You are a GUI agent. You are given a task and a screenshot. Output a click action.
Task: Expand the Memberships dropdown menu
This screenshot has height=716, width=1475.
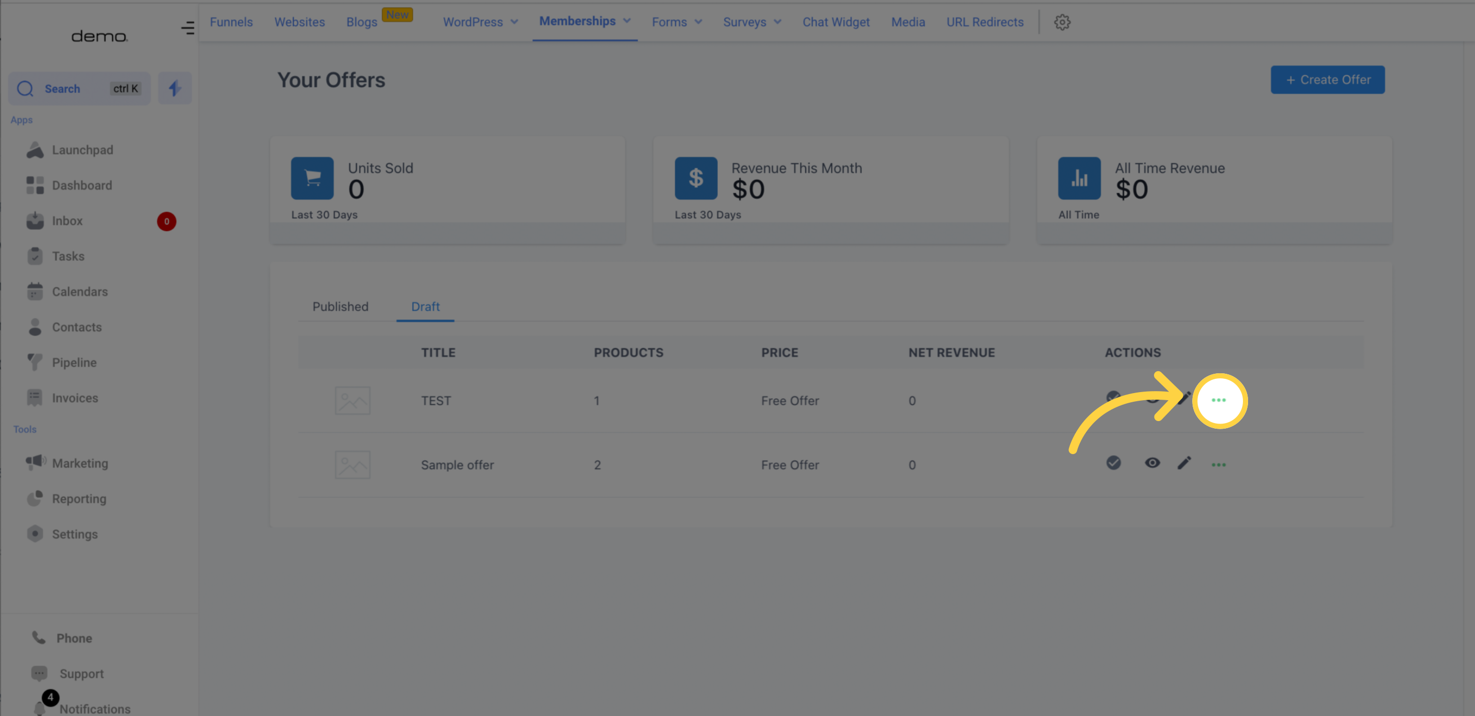coord(585,21)
